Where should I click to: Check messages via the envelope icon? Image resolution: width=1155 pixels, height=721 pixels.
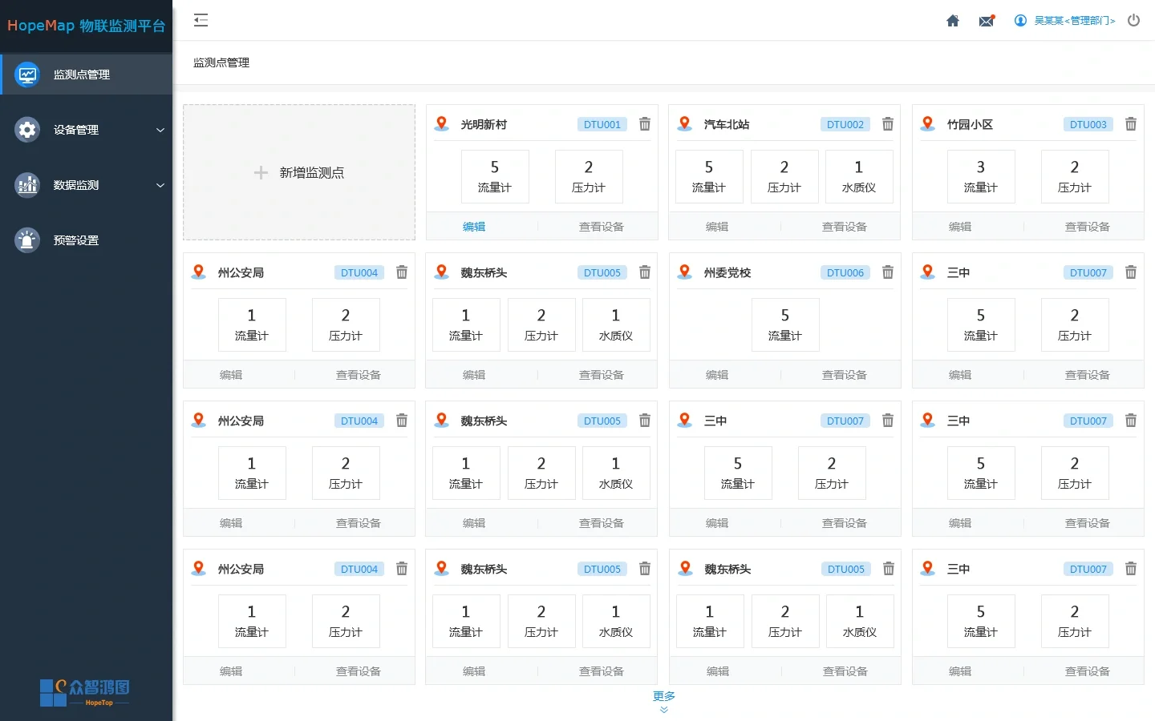[x=987, y=20]
